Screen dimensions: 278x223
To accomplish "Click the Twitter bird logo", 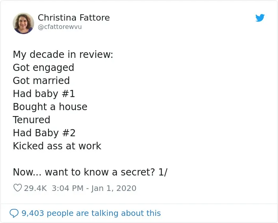I will point(260,18).
